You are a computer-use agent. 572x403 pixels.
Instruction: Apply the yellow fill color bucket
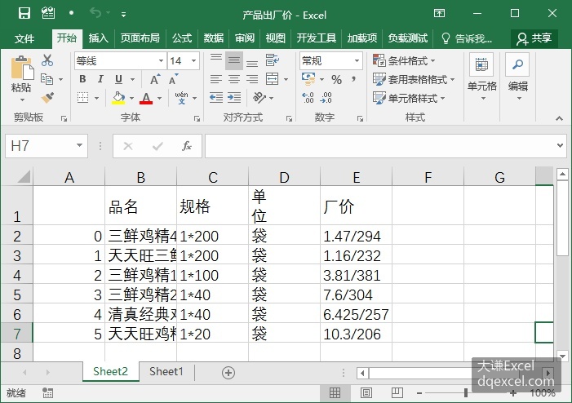118,98
